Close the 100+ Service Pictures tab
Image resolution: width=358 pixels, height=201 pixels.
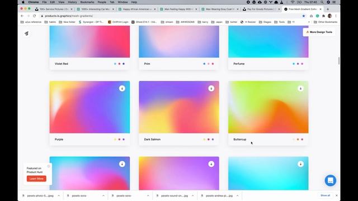(72, 9)
